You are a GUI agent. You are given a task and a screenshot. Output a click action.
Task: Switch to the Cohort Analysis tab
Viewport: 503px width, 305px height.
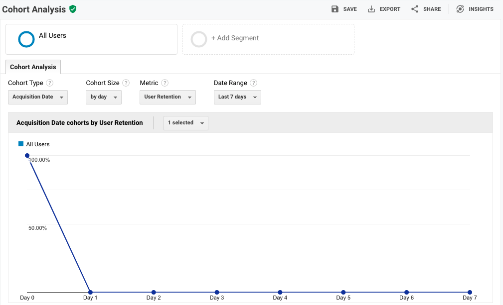click(33, 67)
